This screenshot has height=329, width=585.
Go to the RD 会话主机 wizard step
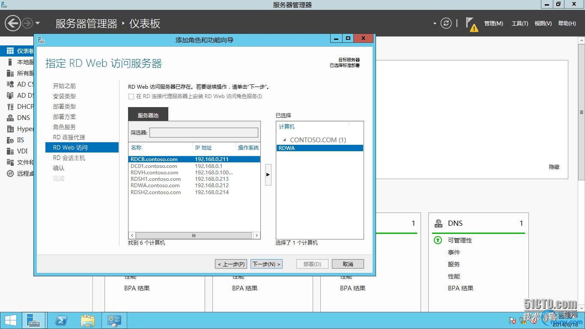(69, 158)
